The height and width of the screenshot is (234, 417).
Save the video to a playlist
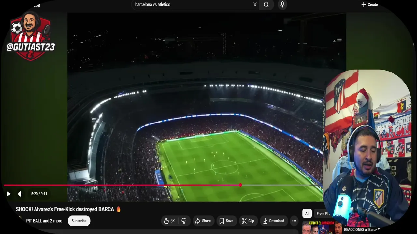(226, 221)
